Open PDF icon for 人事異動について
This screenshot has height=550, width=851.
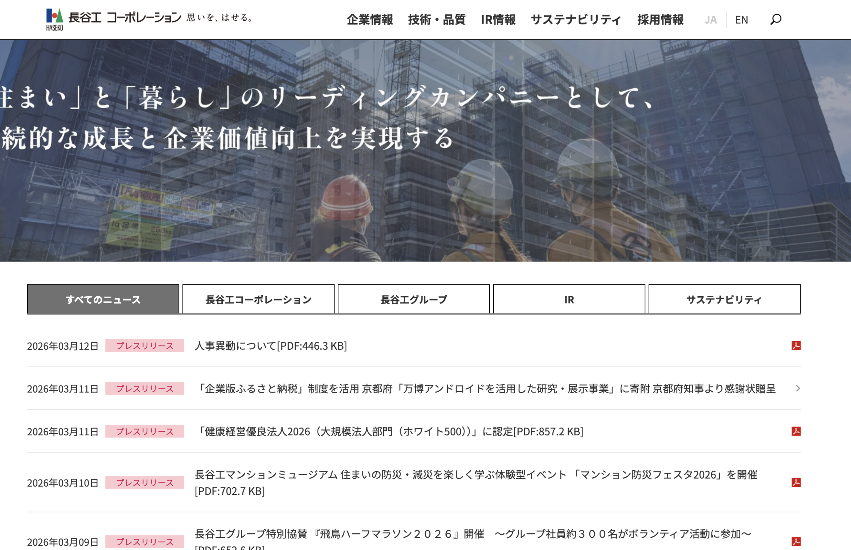pos(795,345)
